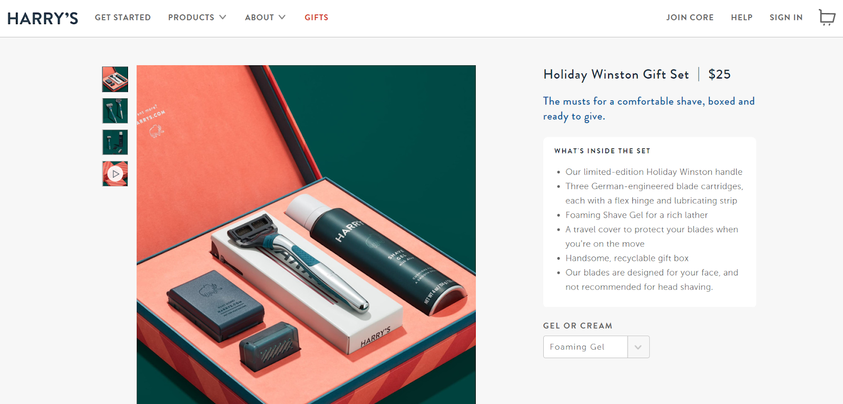Click Sign In
This screenshot has width=843, height=404.
(786, 17)
